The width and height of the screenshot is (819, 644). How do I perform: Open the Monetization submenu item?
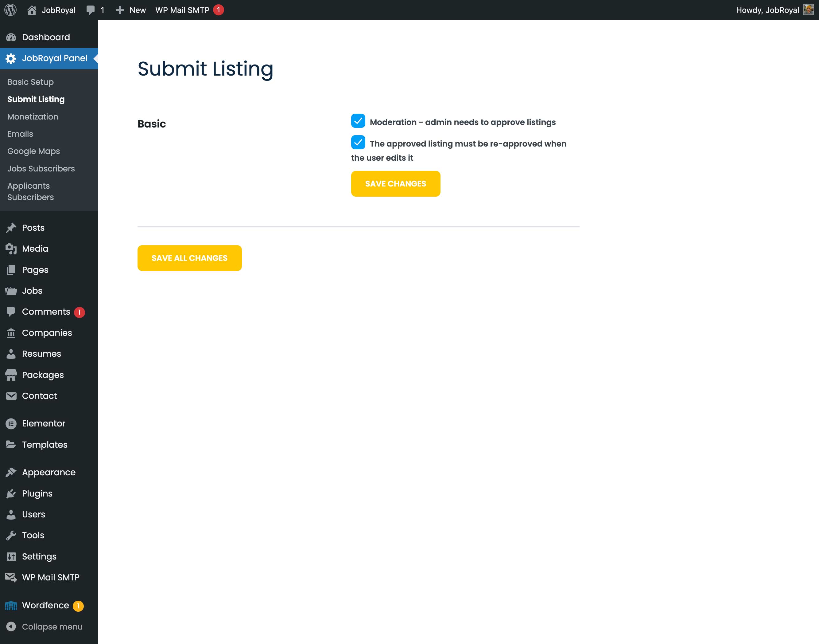(x=33, y=116)
